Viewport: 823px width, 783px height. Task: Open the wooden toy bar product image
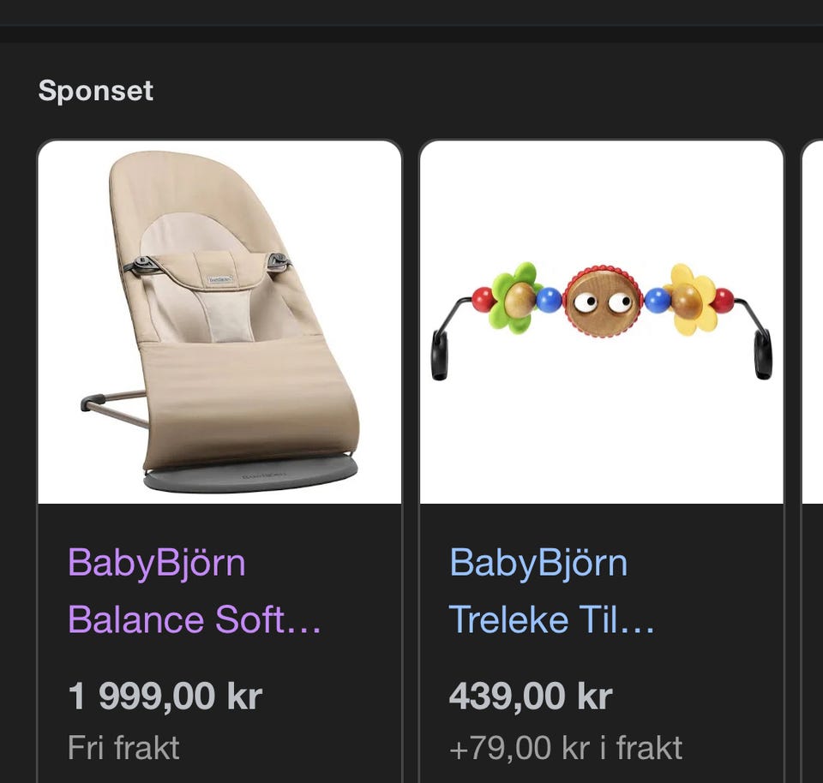602,322
